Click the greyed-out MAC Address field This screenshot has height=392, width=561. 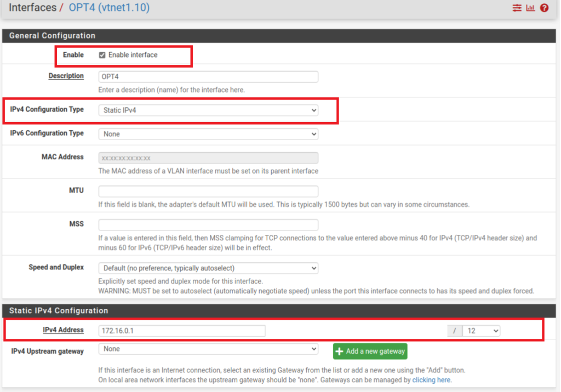[x=208, y=158]
